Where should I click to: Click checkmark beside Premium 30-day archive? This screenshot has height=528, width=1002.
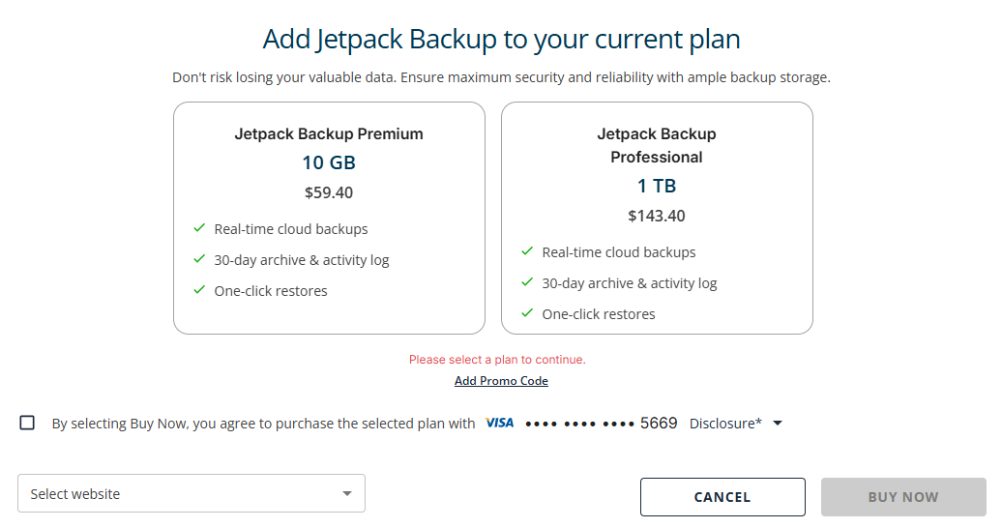(199, 259)
